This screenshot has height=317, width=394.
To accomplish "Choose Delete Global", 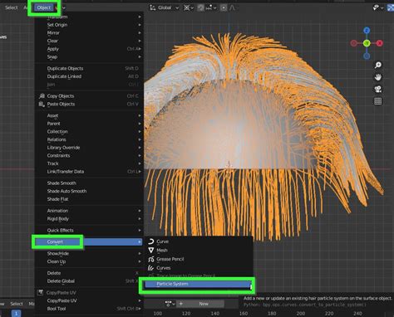I will [x=88, y=281].
